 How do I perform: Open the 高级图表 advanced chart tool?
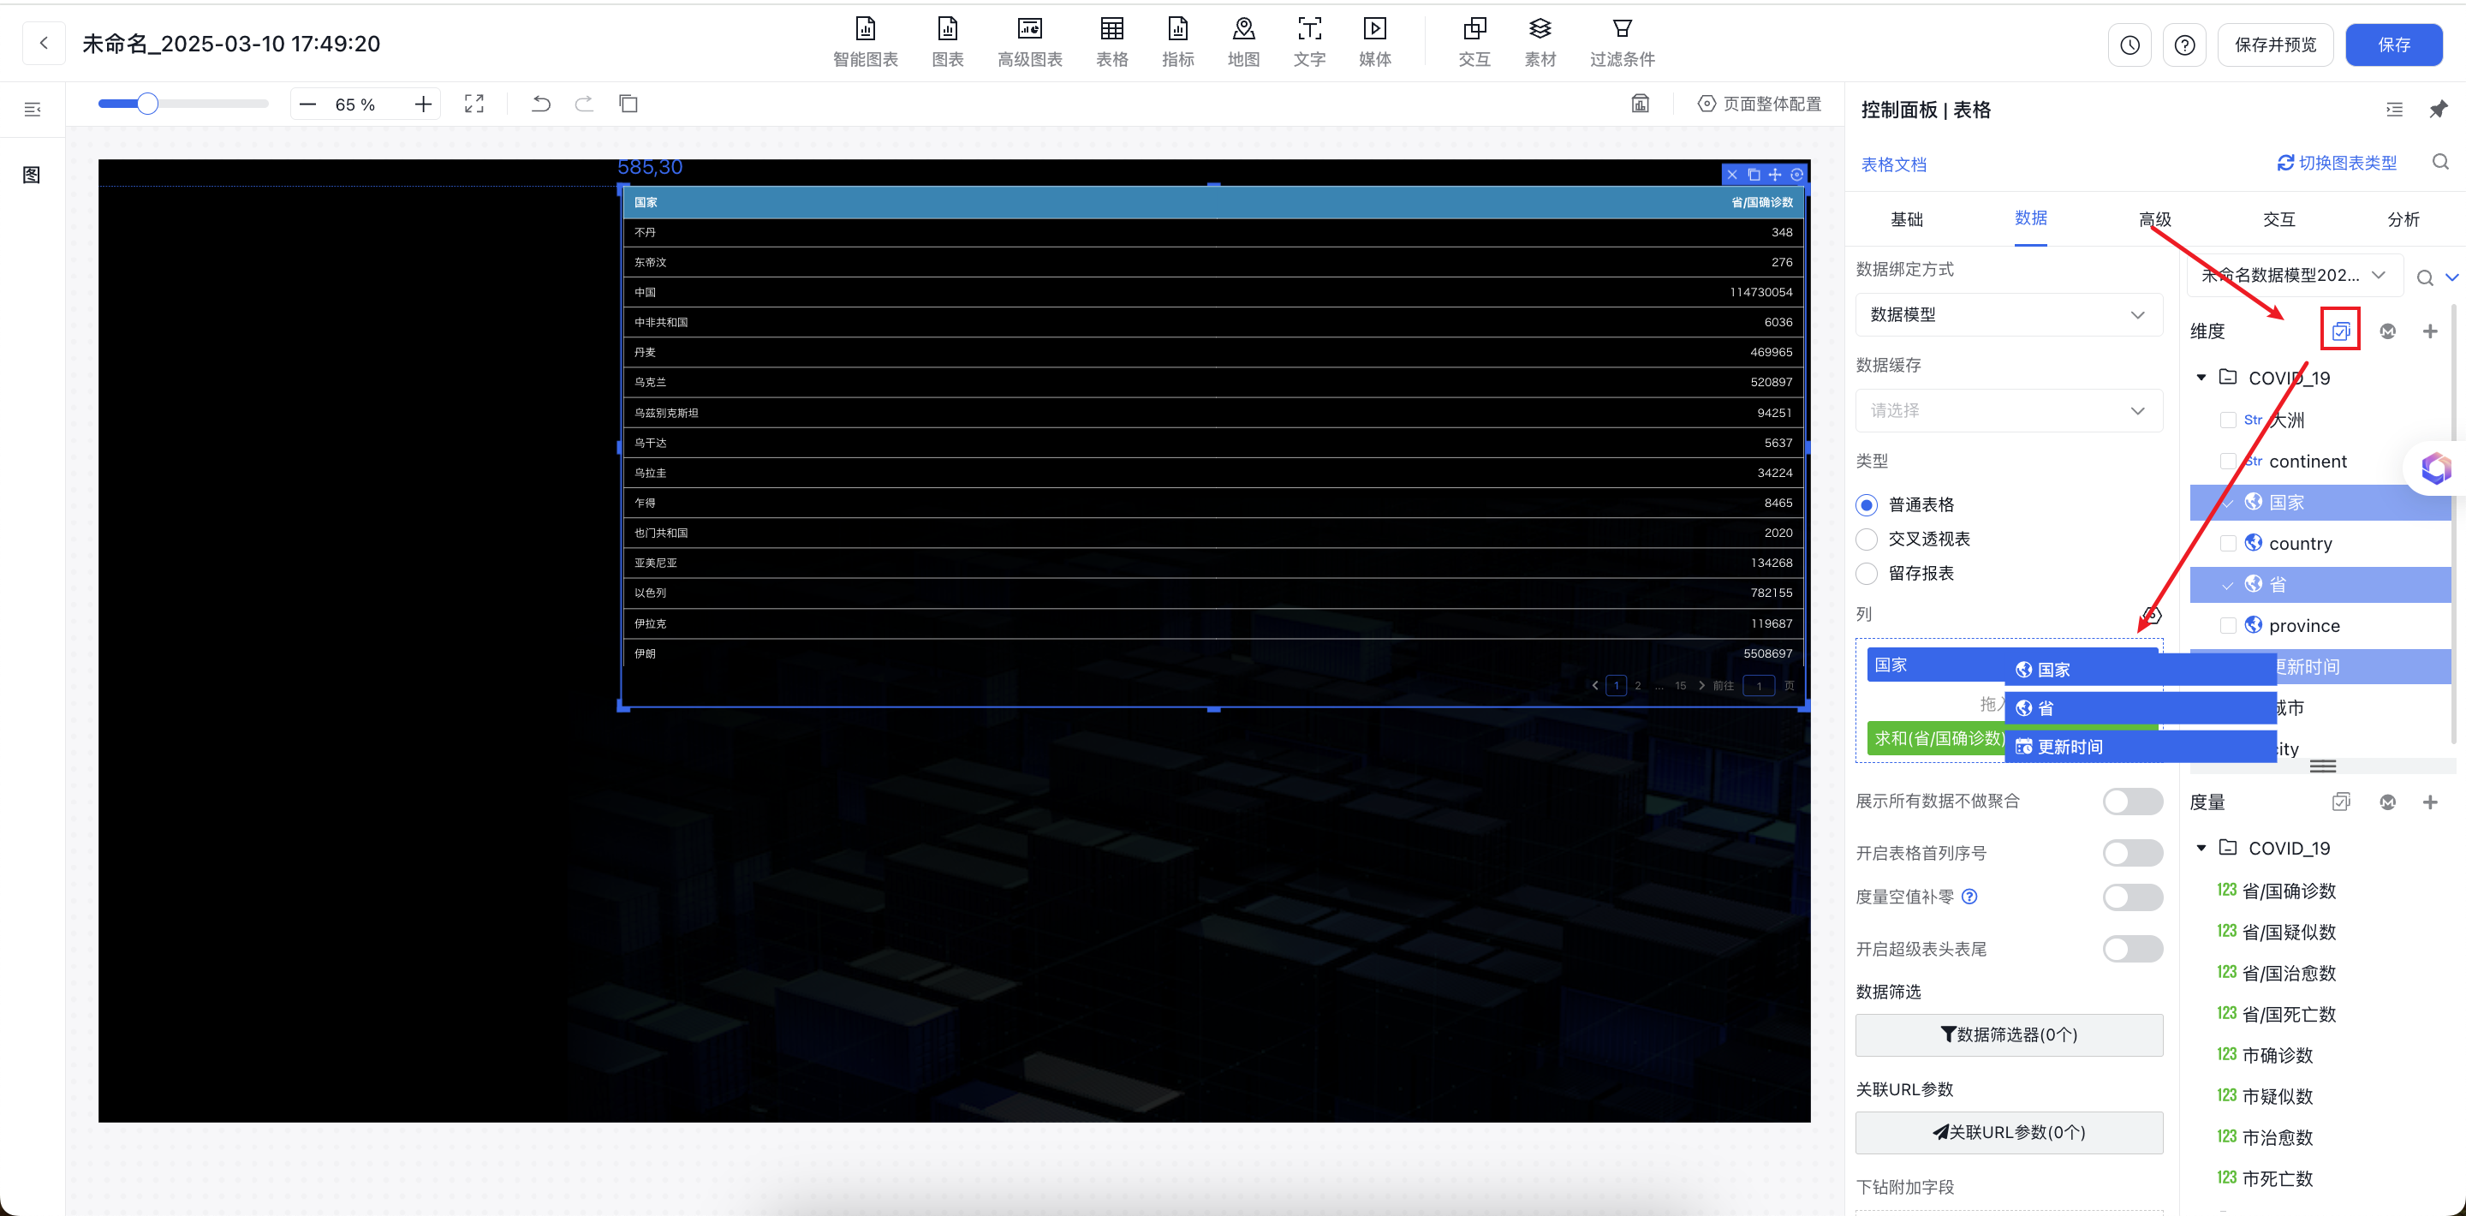click(x=1029, y=43)
